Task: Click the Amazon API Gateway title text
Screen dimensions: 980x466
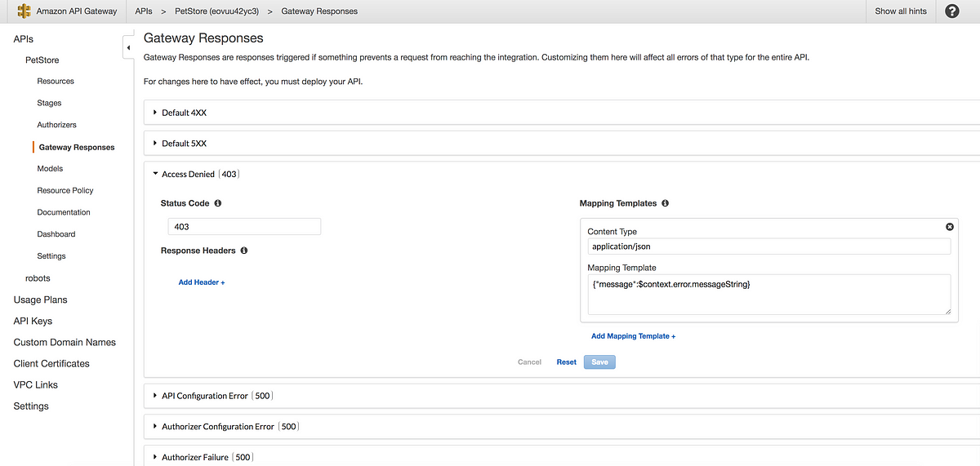Action: tap(78, 11)
